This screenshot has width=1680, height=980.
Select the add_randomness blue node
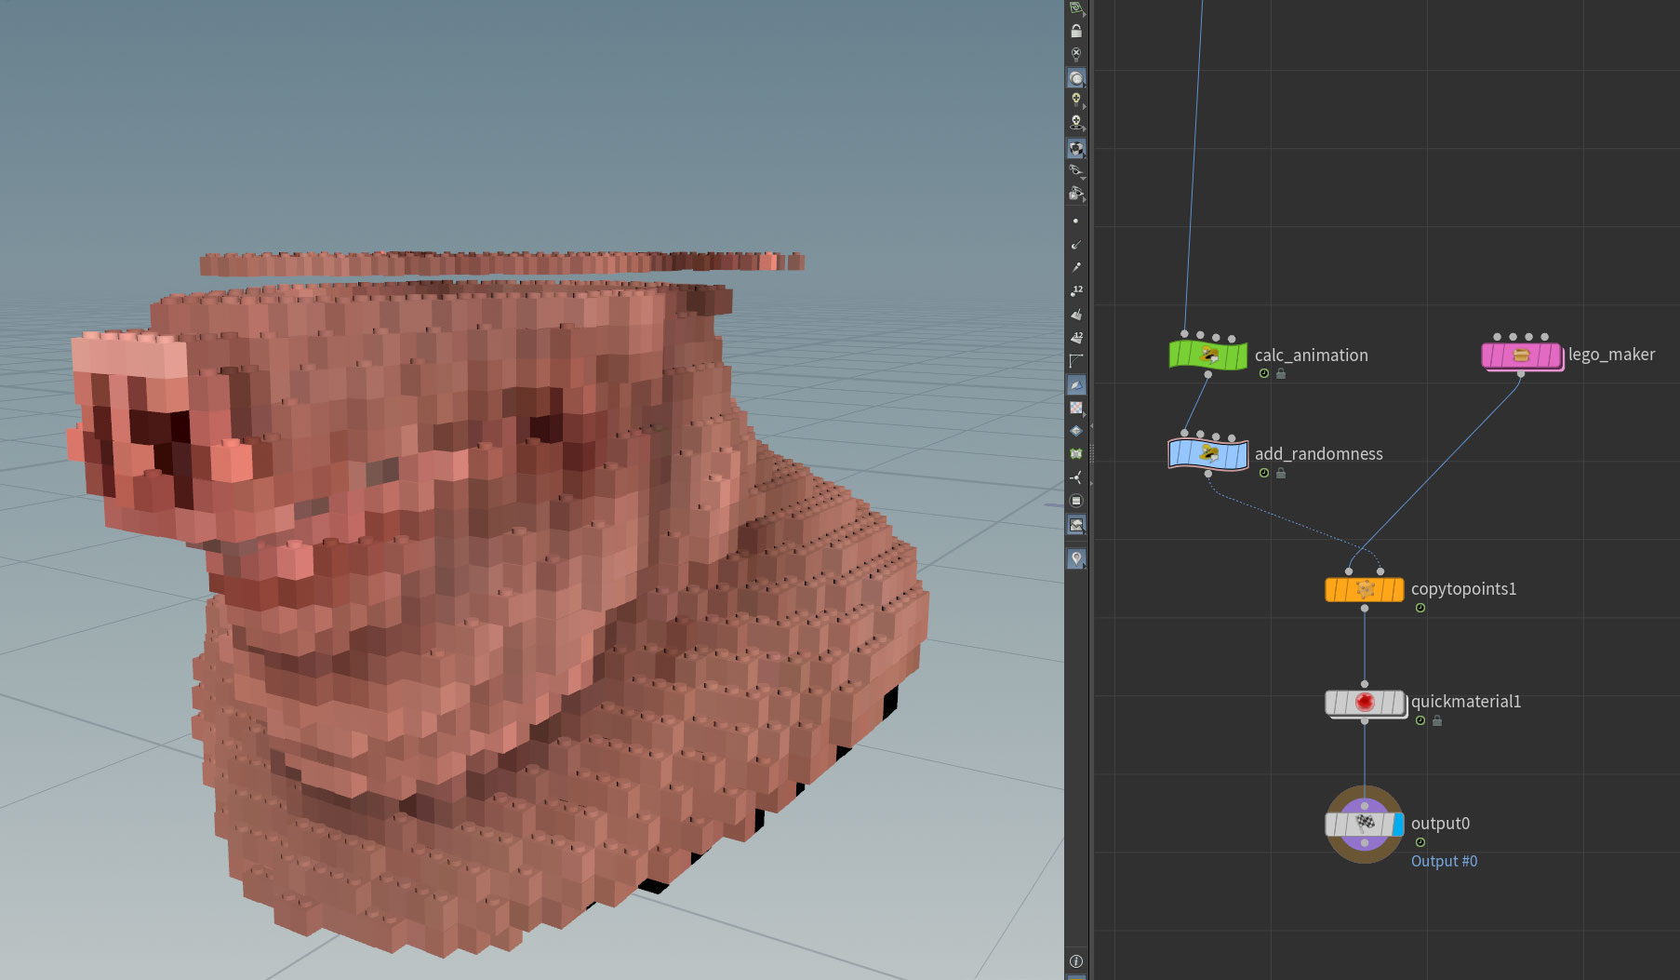(x=1207, y=454)
